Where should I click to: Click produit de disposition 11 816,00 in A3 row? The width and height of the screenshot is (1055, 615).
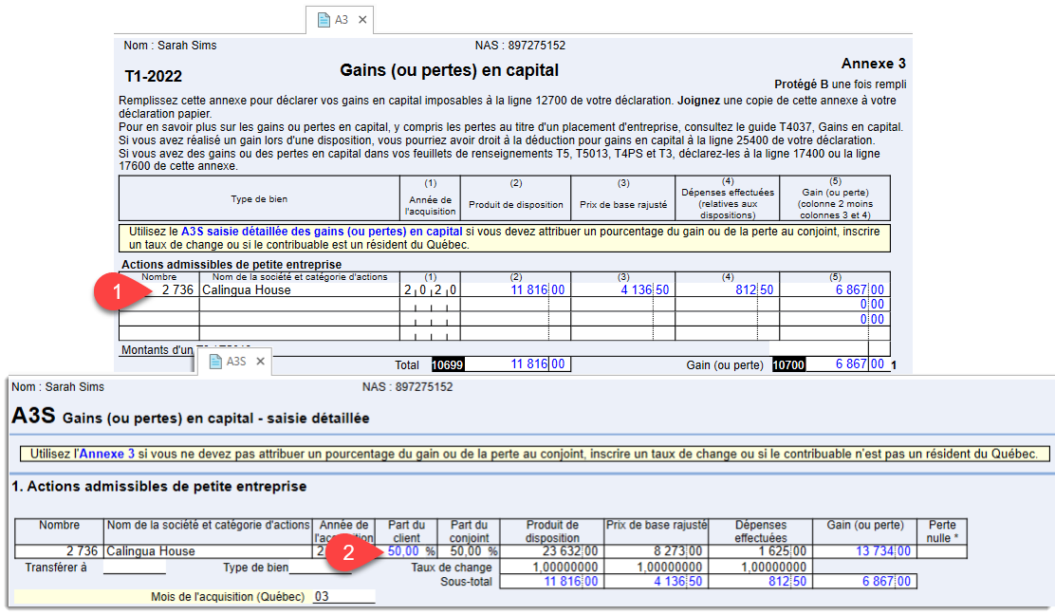coord(515,290)
